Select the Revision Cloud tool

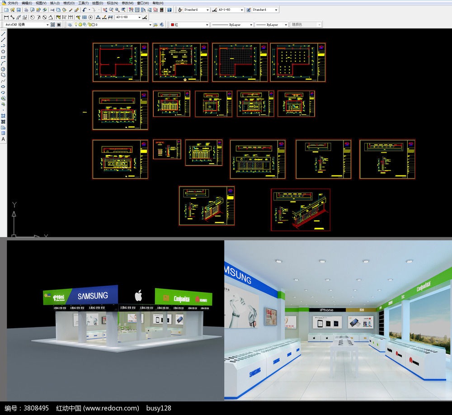(3, 75)
